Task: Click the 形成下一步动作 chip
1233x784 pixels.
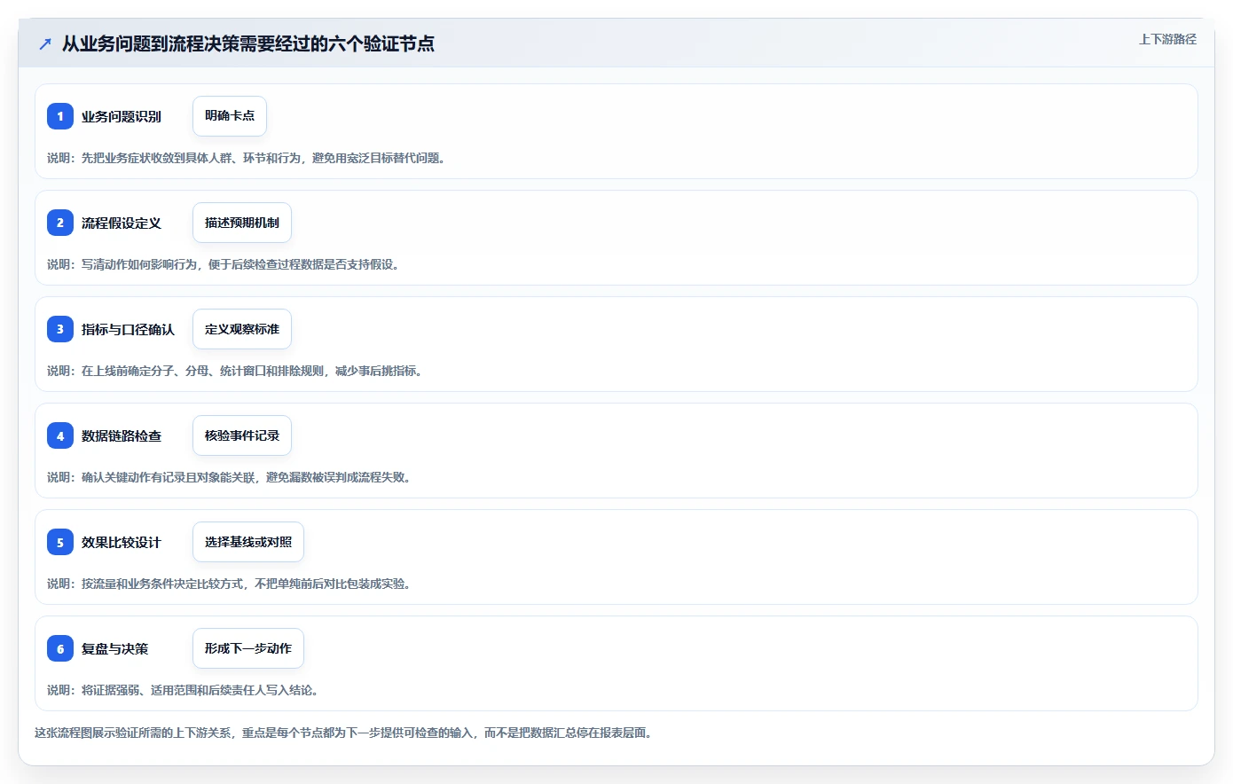Action: tap(248, 648)
